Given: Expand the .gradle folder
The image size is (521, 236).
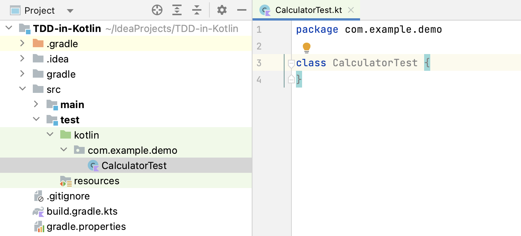Looking at the screenshot, I should tap(23, 44).
